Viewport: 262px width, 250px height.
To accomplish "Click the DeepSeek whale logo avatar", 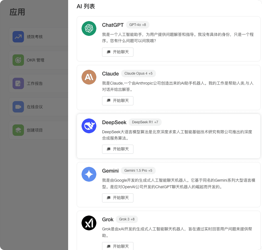I will click(89, 126).
